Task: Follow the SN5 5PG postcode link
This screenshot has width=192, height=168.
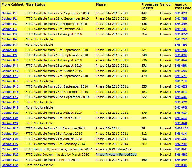Action: tap(181, 102)
